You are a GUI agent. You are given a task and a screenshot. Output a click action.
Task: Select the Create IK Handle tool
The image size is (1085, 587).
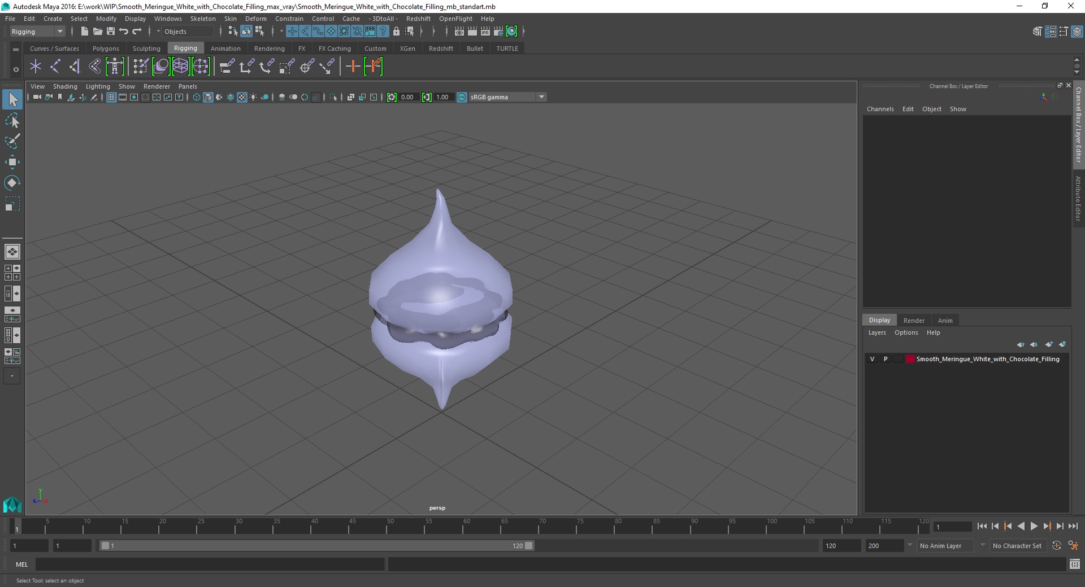75,67
